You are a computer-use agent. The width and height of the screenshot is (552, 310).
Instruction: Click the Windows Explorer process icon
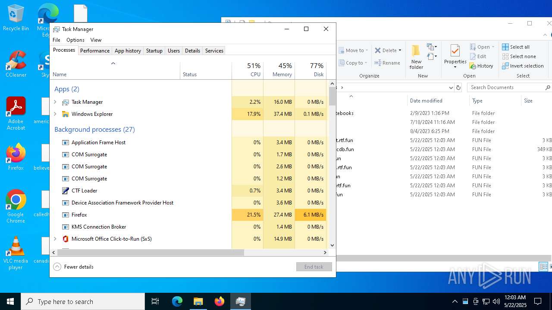[66, 114]
